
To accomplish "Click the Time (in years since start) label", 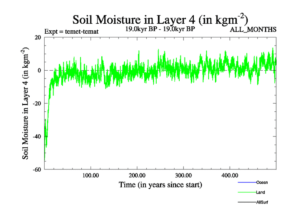I will [x=160, y=184].
